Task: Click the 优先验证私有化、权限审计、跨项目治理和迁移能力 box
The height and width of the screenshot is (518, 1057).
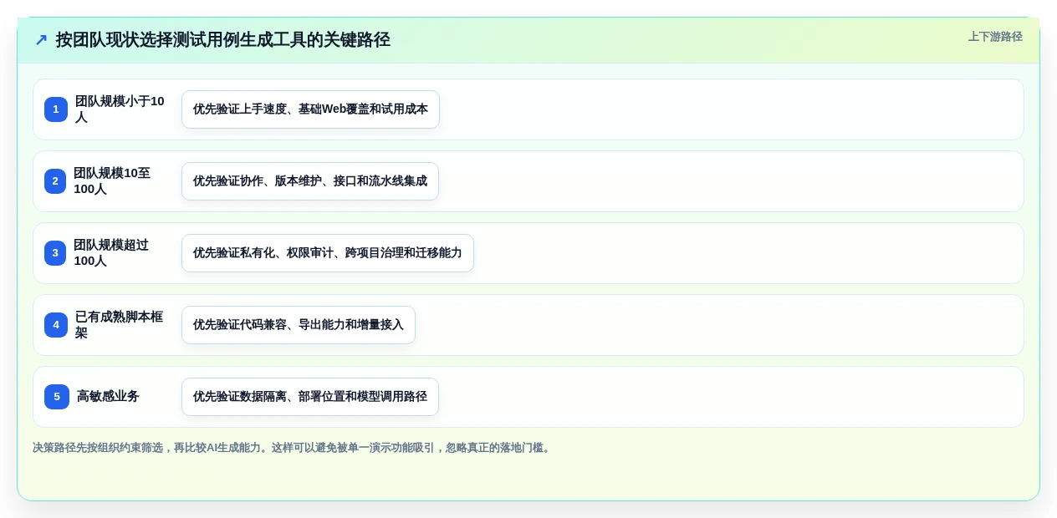Action: pos(328,253)
